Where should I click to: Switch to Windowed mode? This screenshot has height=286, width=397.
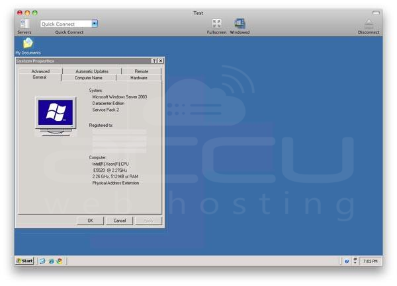point(240,24)
